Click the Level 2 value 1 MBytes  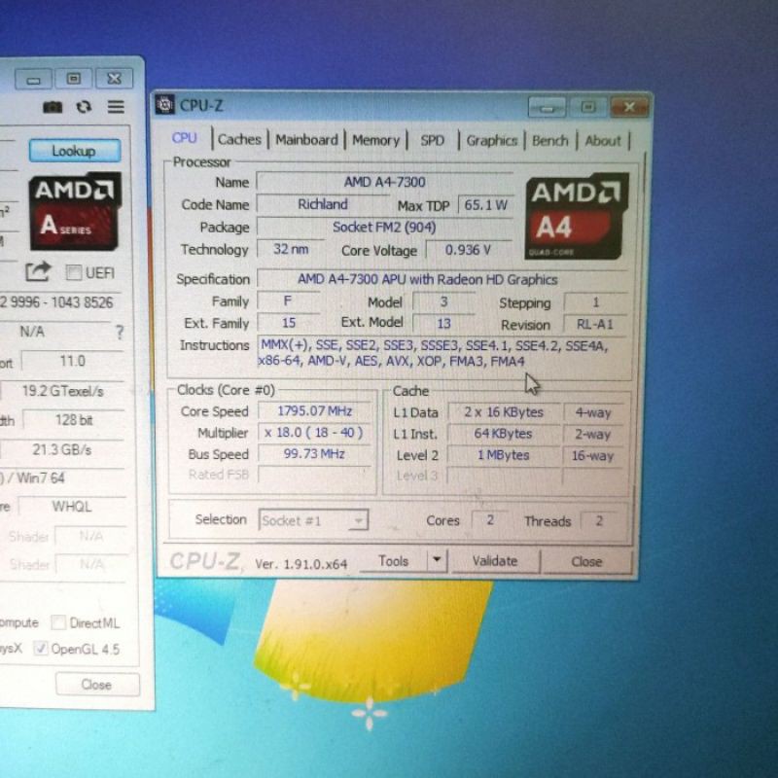pyautogui.click(x=504, y=455)
